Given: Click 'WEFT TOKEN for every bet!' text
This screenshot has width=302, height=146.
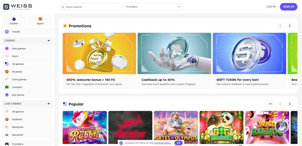Looking at the screenshot, I should 237,80.
